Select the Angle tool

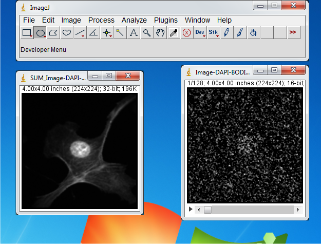(93, 32)
